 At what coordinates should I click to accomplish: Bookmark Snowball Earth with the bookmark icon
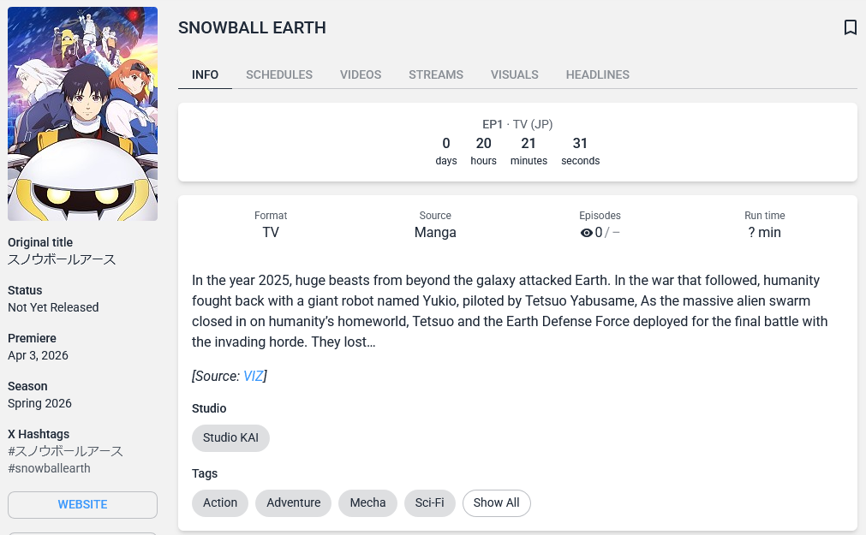pos(850,27)
